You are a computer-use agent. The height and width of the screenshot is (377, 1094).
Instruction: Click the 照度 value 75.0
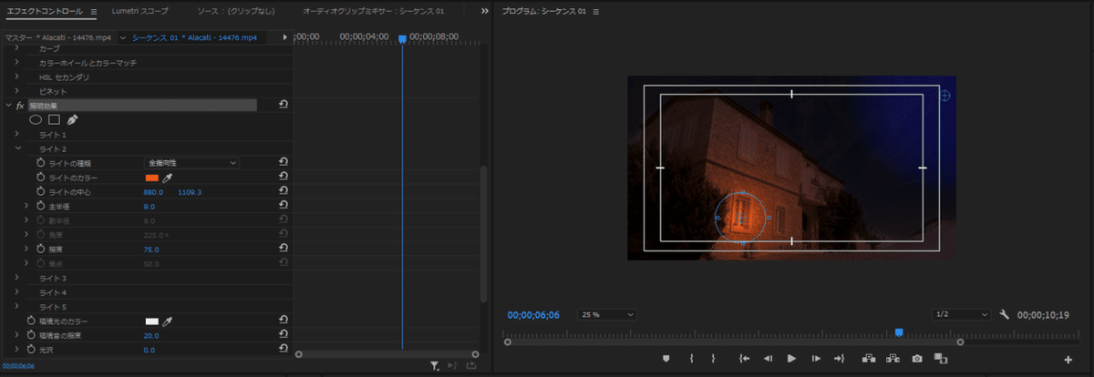150,249
